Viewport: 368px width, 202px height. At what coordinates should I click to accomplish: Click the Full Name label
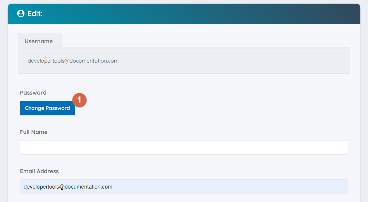33,132
